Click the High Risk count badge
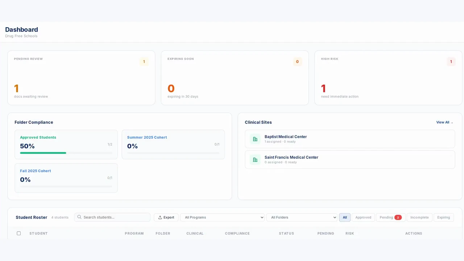Screen dimensions: 464x261 [451, 62]
